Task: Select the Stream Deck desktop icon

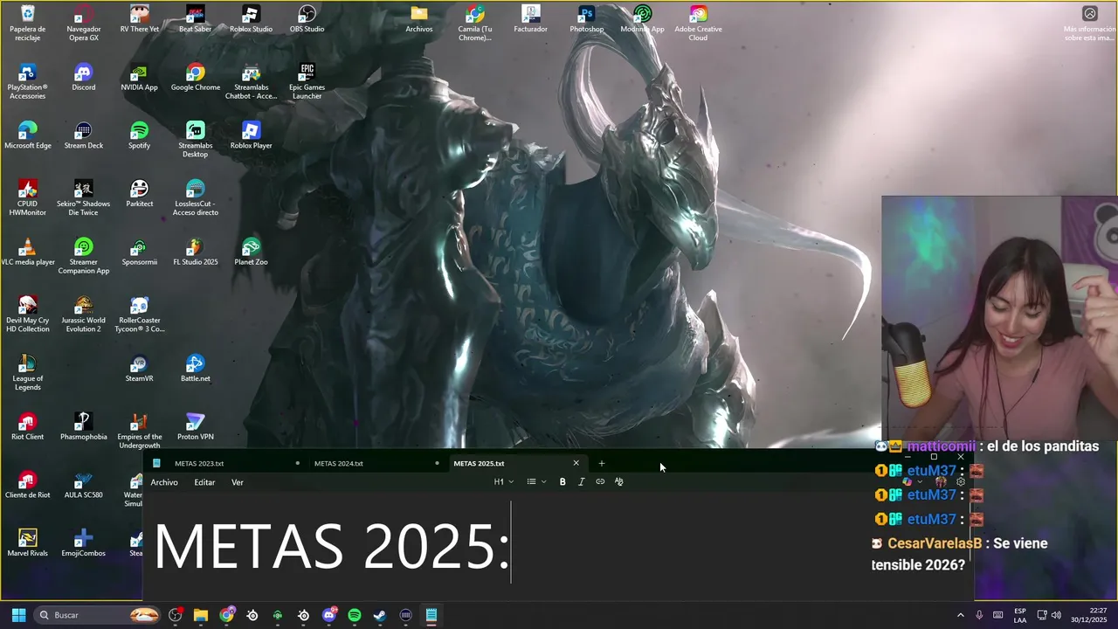Action: coord(84,135)
